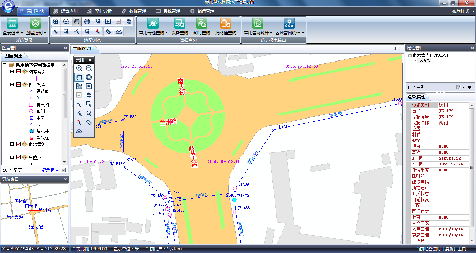Viewport: 476px width, 253px height.
Task: Select the pan hand tool in ribbon
Action: coord(77,22)
